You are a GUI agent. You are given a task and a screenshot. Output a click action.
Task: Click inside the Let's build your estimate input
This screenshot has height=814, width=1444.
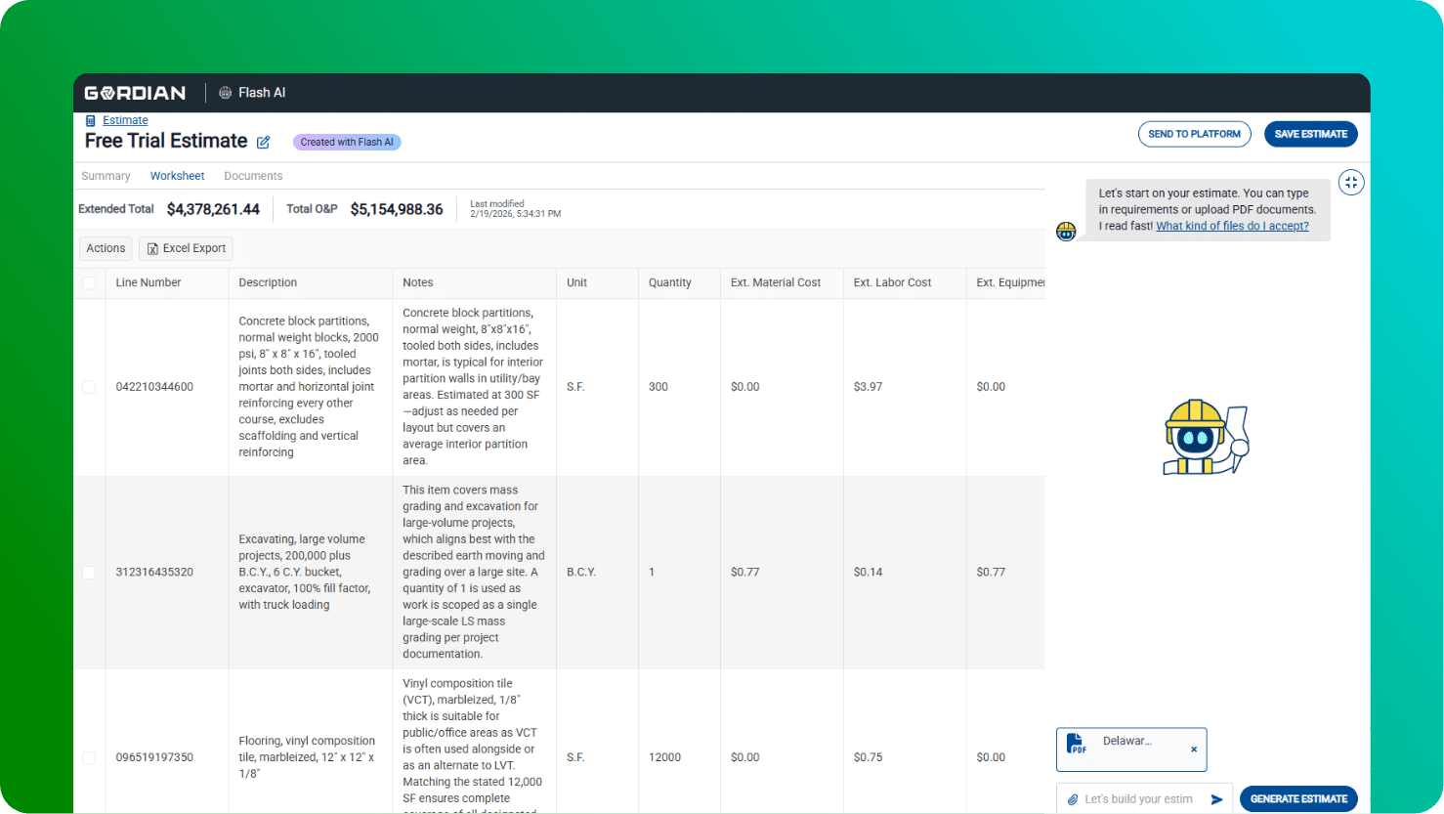tap(1138, 798)
